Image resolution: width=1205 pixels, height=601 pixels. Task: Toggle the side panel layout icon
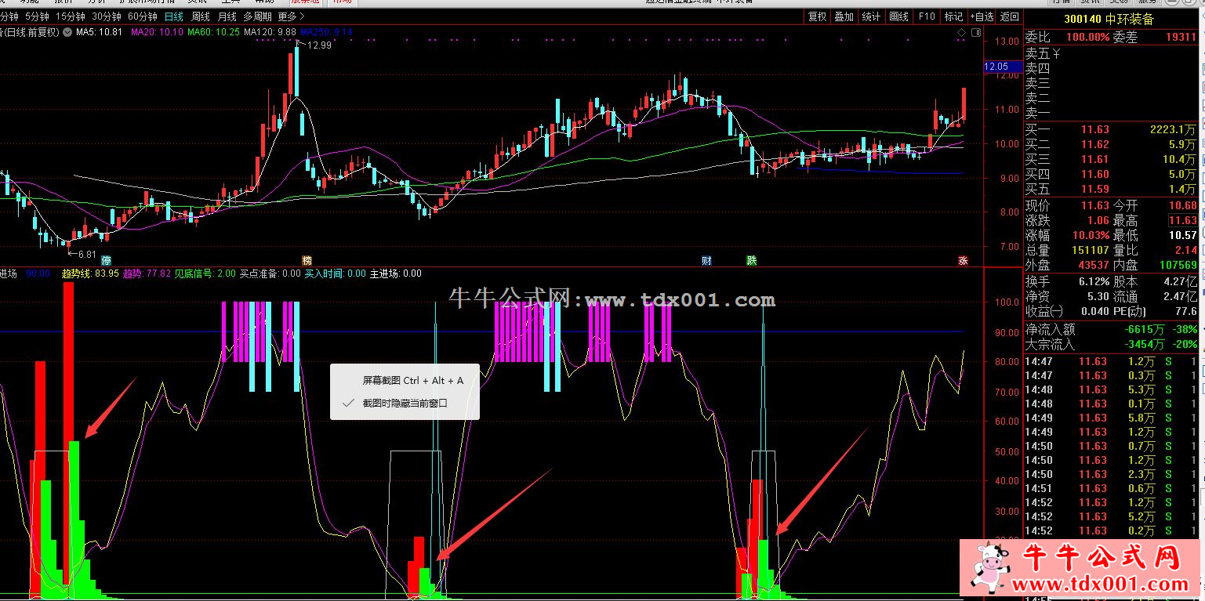click(x=975, y=32)
